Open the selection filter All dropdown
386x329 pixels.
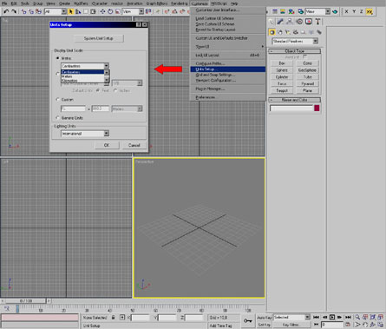tap(56, 11)
